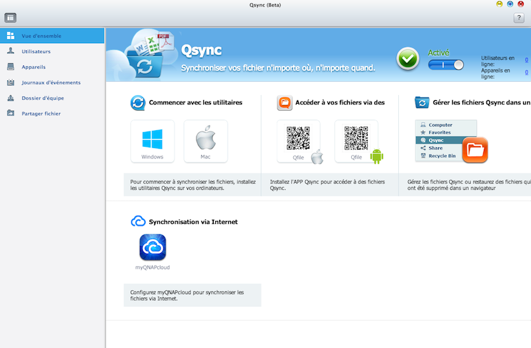531x348 pixels.
Task: Click the green checkmark status icon
Action: (408, 58)
